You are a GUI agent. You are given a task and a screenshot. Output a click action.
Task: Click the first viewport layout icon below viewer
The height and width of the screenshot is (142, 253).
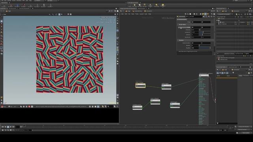(90, 106)
